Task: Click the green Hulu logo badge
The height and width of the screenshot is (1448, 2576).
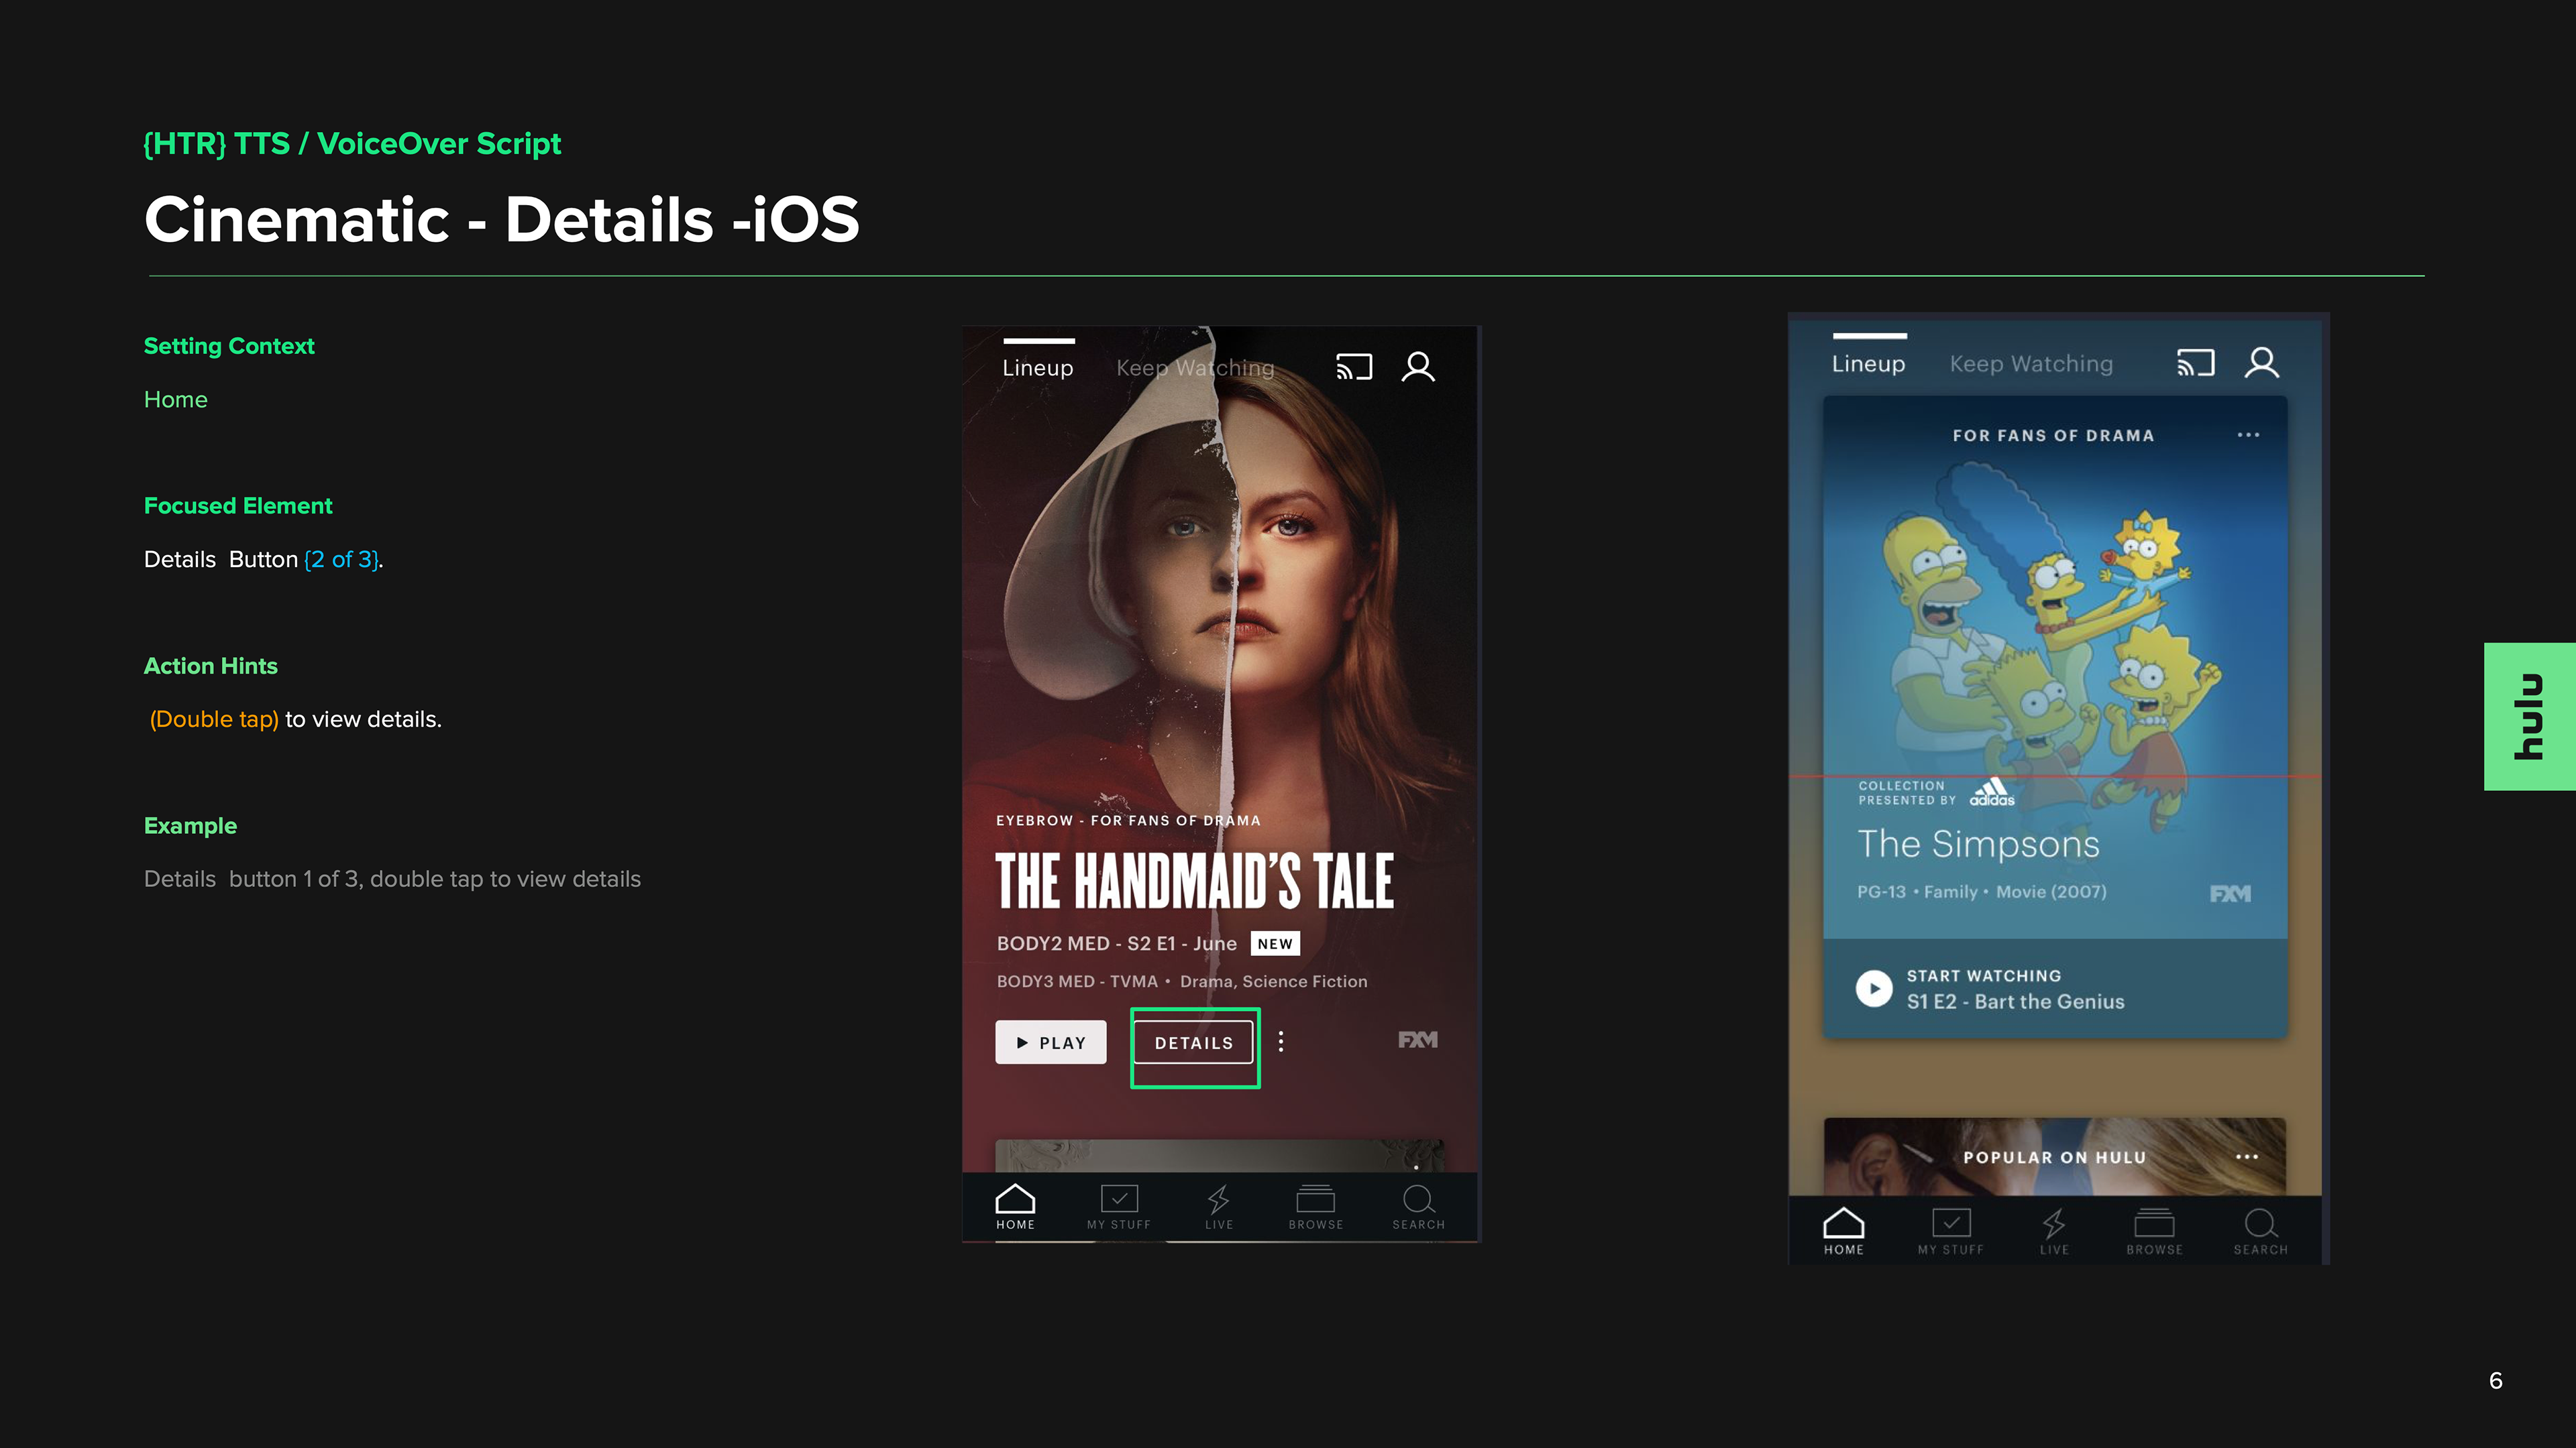Action: pos(2529,717)
